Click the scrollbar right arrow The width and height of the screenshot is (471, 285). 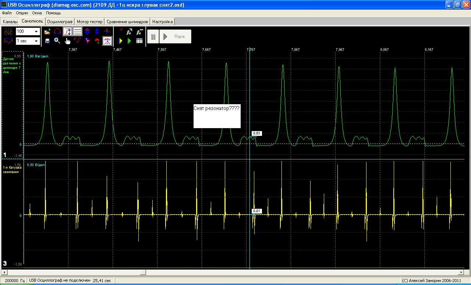[461, 272]
